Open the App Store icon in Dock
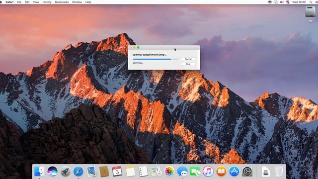The height and width of the screenshot is (179, 318). coord(234,171)
